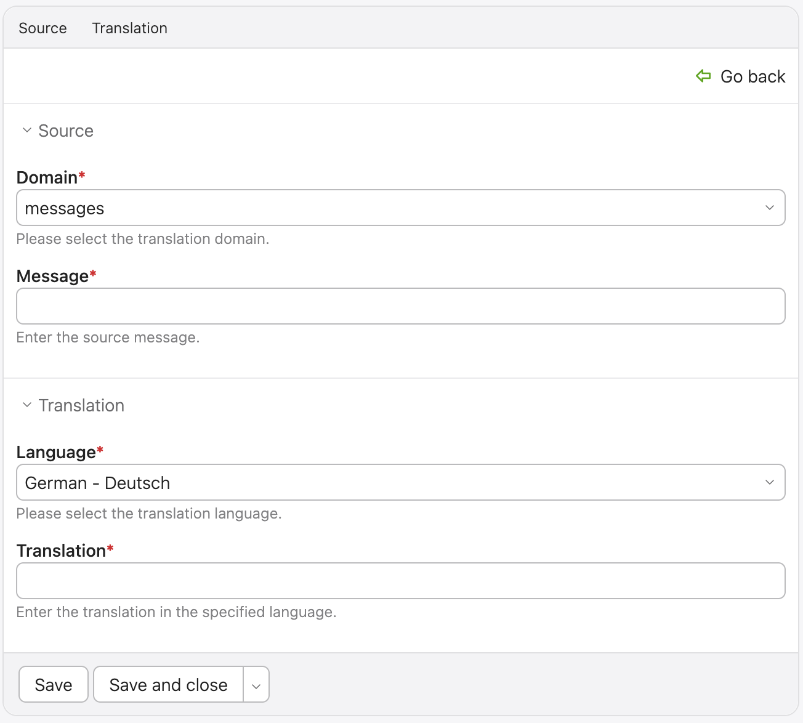This screenshot has width=803, height=723.
Task: Switch to the Translation tab
Action: tap(129, 28)
